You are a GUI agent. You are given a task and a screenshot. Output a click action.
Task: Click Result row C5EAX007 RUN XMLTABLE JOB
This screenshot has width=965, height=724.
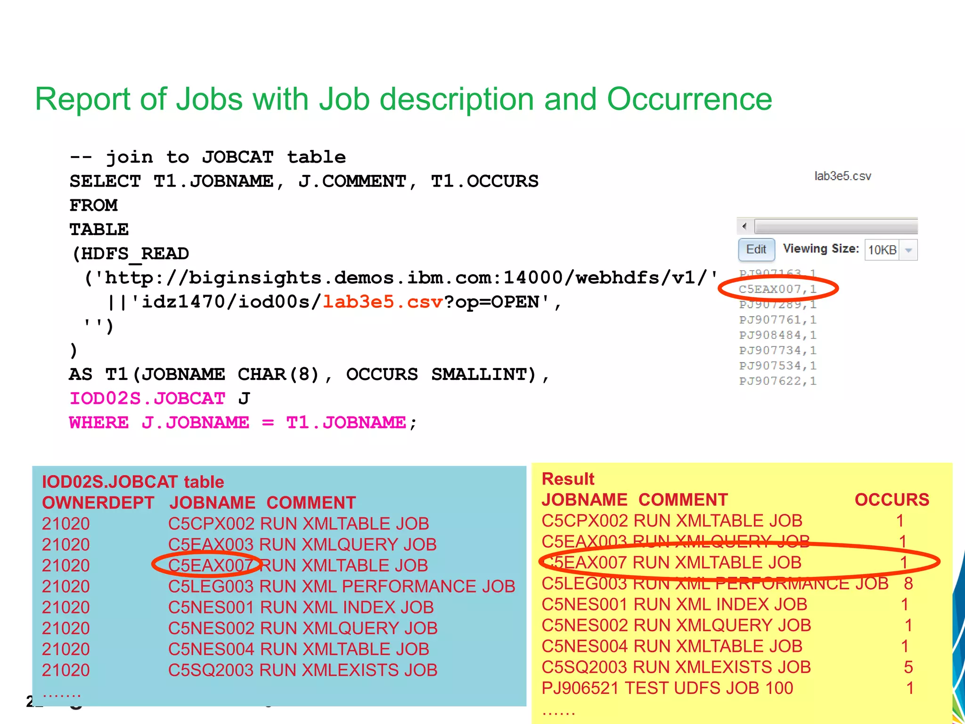[x=725, y=562]
